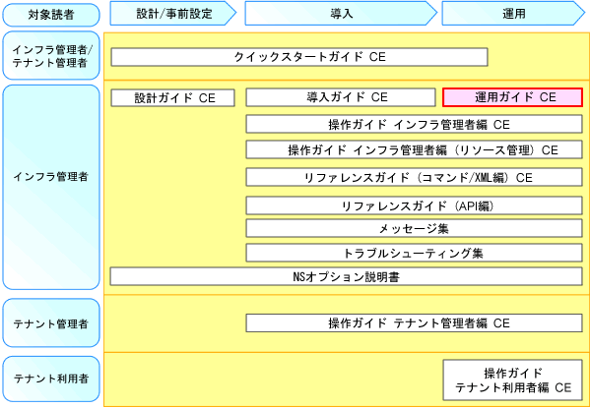
Task: Open 設計ガイド CE manual box
Action: [x=172, y=97]
